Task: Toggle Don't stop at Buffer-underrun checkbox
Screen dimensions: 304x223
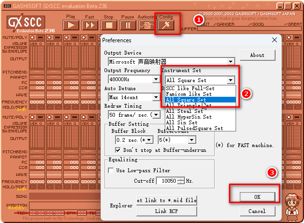Action: [118, 150]
